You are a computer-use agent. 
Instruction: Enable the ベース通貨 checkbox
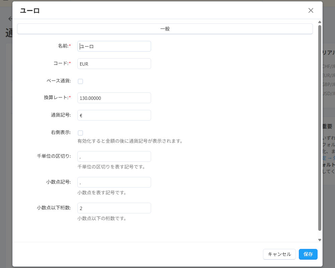click(80, 81)
